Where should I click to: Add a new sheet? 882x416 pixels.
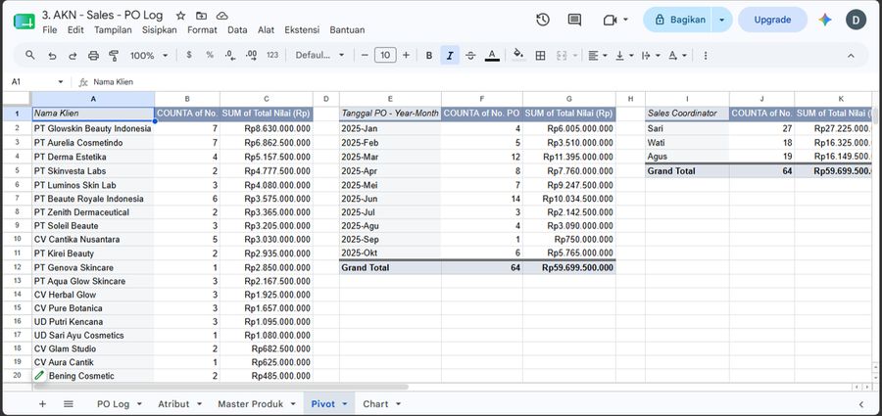click(42, 403)
